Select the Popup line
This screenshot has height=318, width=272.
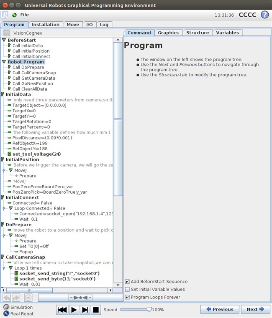26,252
